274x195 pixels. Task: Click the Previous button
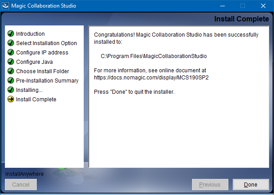tap(210, 184)
